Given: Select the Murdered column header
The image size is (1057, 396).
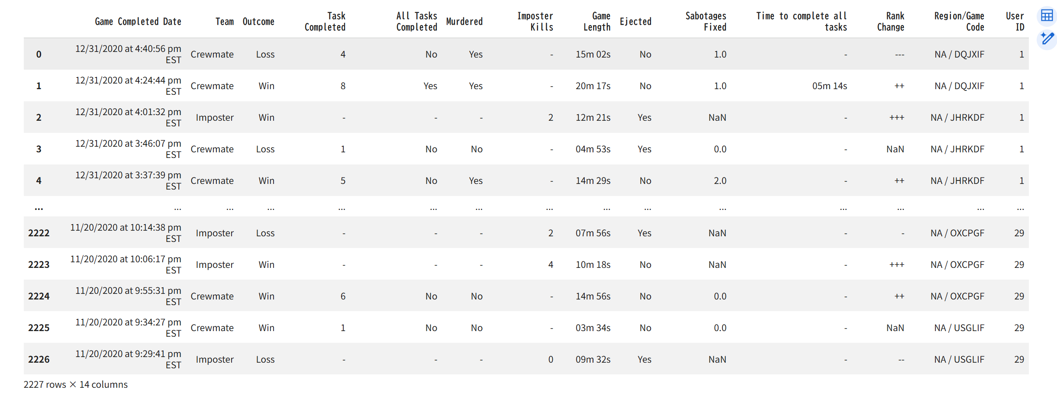Looking at the screenshot, I should (464, 22).
